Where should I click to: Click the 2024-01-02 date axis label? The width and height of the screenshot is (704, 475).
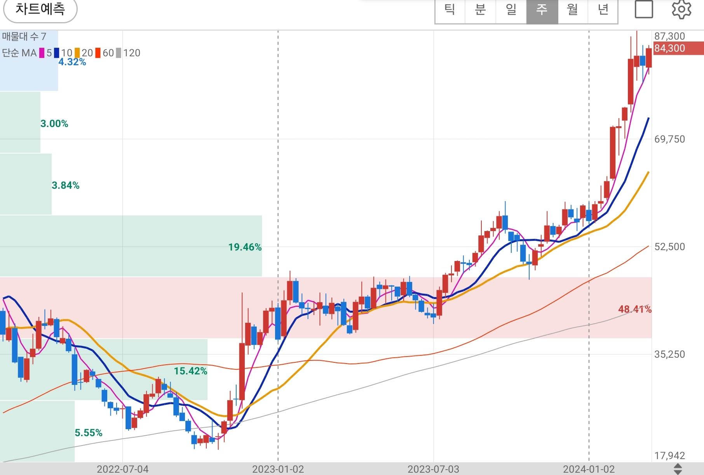589,469
